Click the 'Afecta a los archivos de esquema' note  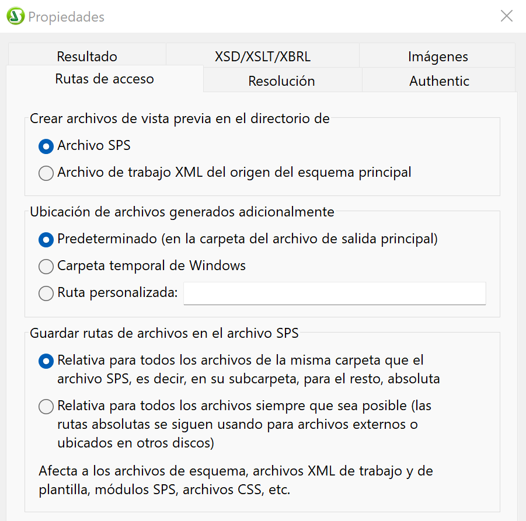[236, 480]
